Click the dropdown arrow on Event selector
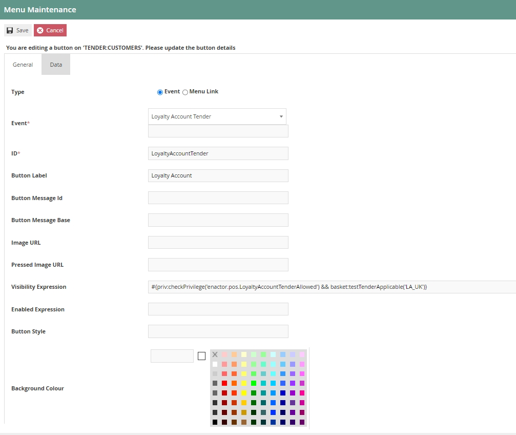The height and width of the screenshot is (435, 516). 281,116
